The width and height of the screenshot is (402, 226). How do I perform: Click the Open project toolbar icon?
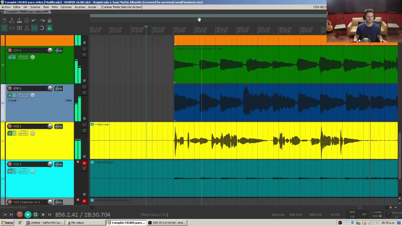12,21
